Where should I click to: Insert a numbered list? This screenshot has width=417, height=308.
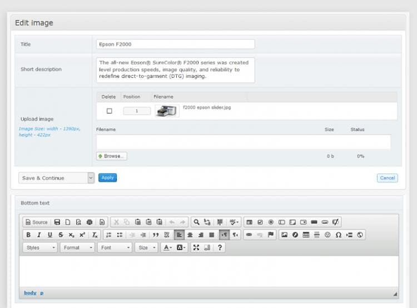click(109, 235)
